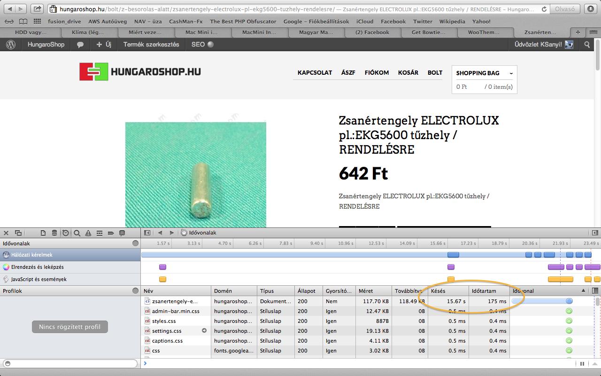Toggle table columns filter button next to Idővonal
The width and height of the screenshot is (601, 376).
[595, 291]
